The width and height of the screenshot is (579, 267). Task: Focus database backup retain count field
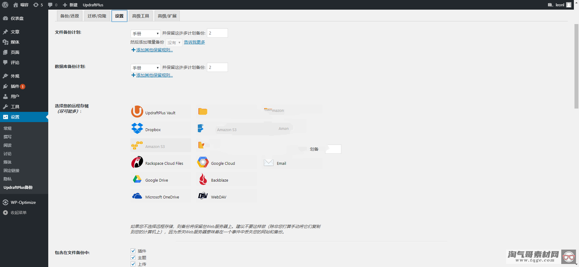click(x=217, y=67)
